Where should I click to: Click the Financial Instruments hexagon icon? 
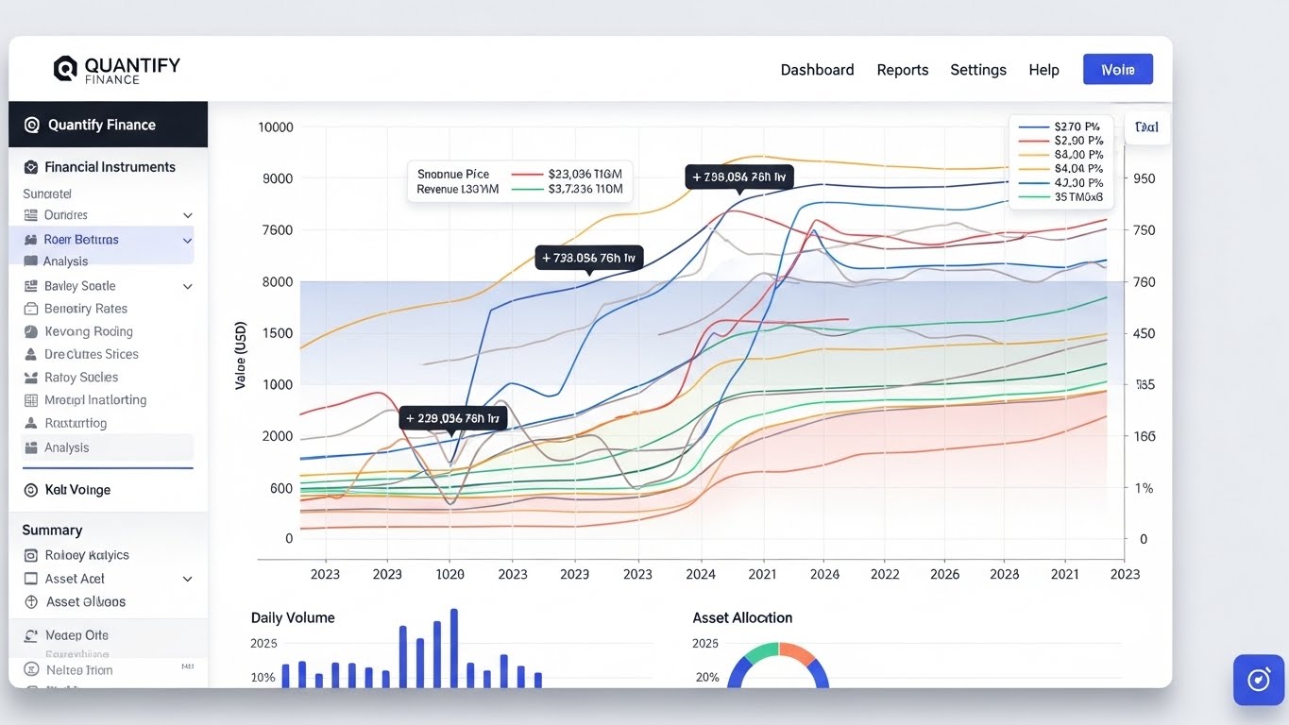pos(31,167)
